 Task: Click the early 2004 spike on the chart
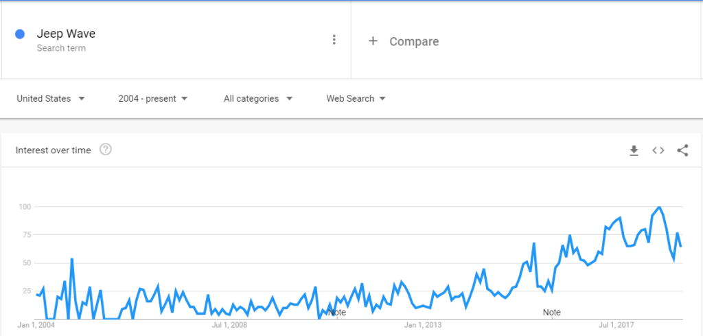pyautogui.click(x=71, y=259)
